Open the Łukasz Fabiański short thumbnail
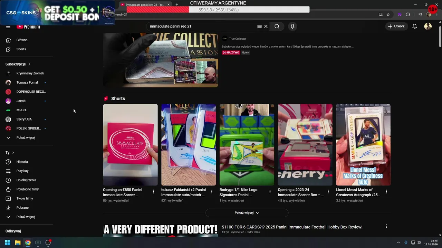 coord(189,145)
